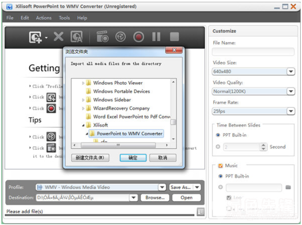
Task: Click the custom music file path field
Action: [x=254, y=187]
